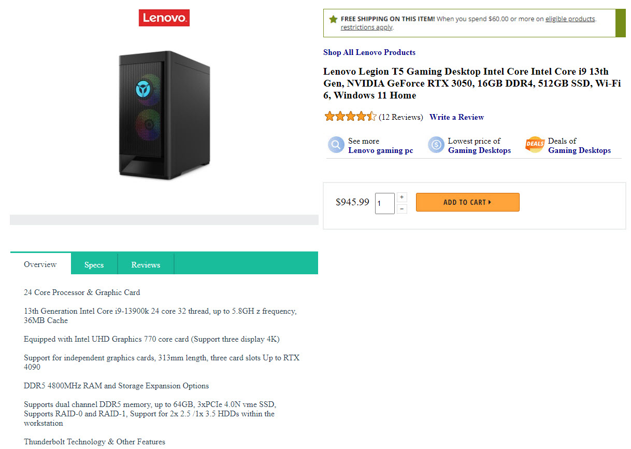Select the Overview tab

point(40,264)
